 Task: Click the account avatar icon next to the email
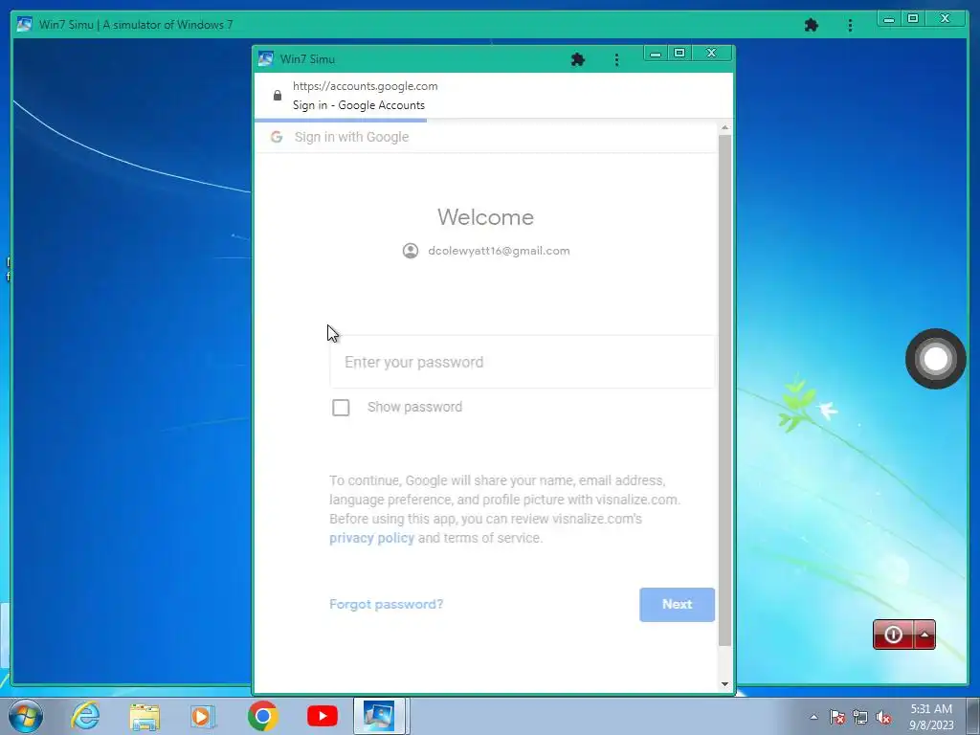tap(411, 251)
